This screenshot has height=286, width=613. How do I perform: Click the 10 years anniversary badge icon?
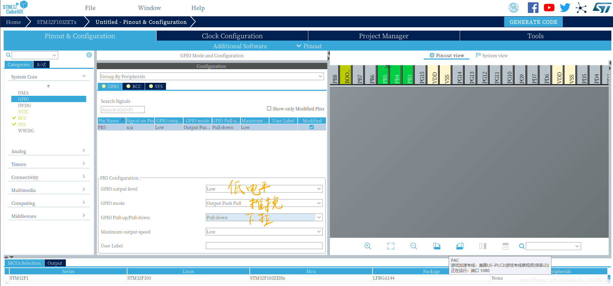pyautogui.click(x=514, y=8)
